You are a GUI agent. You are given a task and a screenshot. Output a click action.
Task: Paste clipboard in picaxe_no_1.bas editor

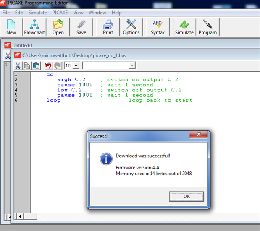pyautogui.click(x=36, y=66)
